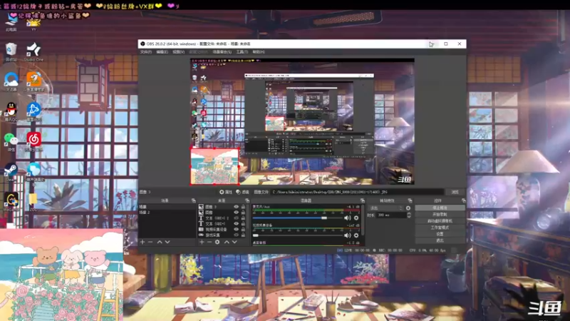Click the exit button in Controls panel
The height and width of the screenshot is (321, 570).
point(440,240)
